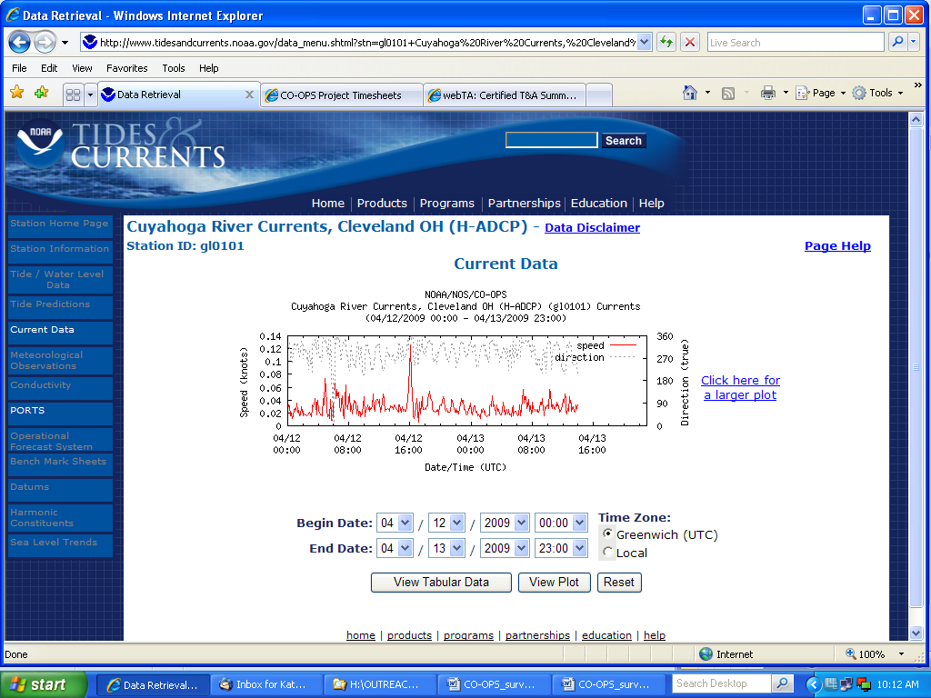Image resolution: width=931 pixels, height=698 pixels.
Task: Switch to webTA Certified T&A Summary tab
Action: coord(505,95)
